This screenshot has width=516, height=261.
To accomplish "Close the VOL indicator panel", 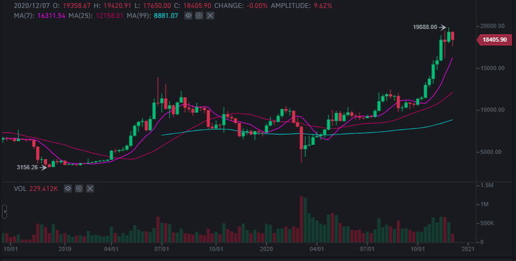I will pyautogui.click(x=90, y=189).
